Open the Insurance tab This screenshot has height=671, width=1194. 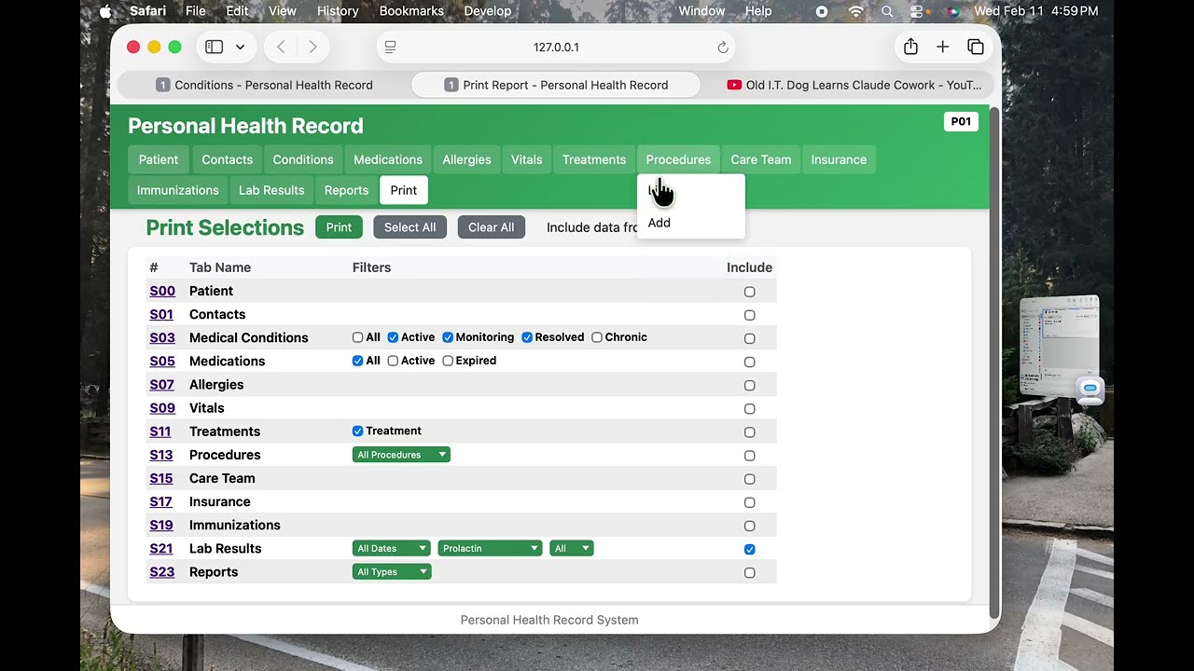pos(839,159)
